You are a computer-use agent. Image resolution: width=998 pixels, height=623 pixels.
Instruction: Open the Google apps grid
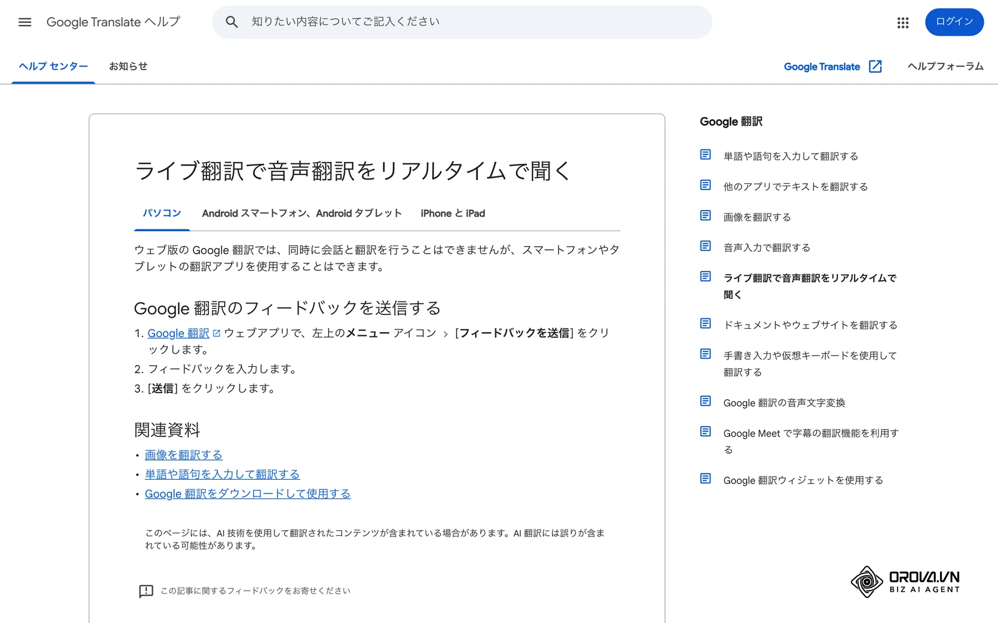pos(903,23)
